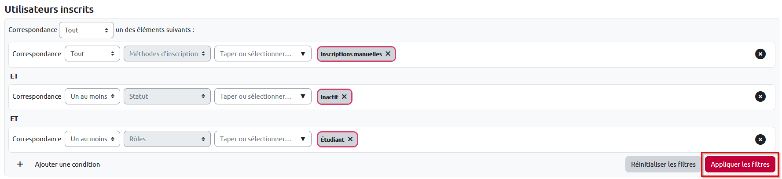Delete the Rôles condition row

[x=760, y=140]
